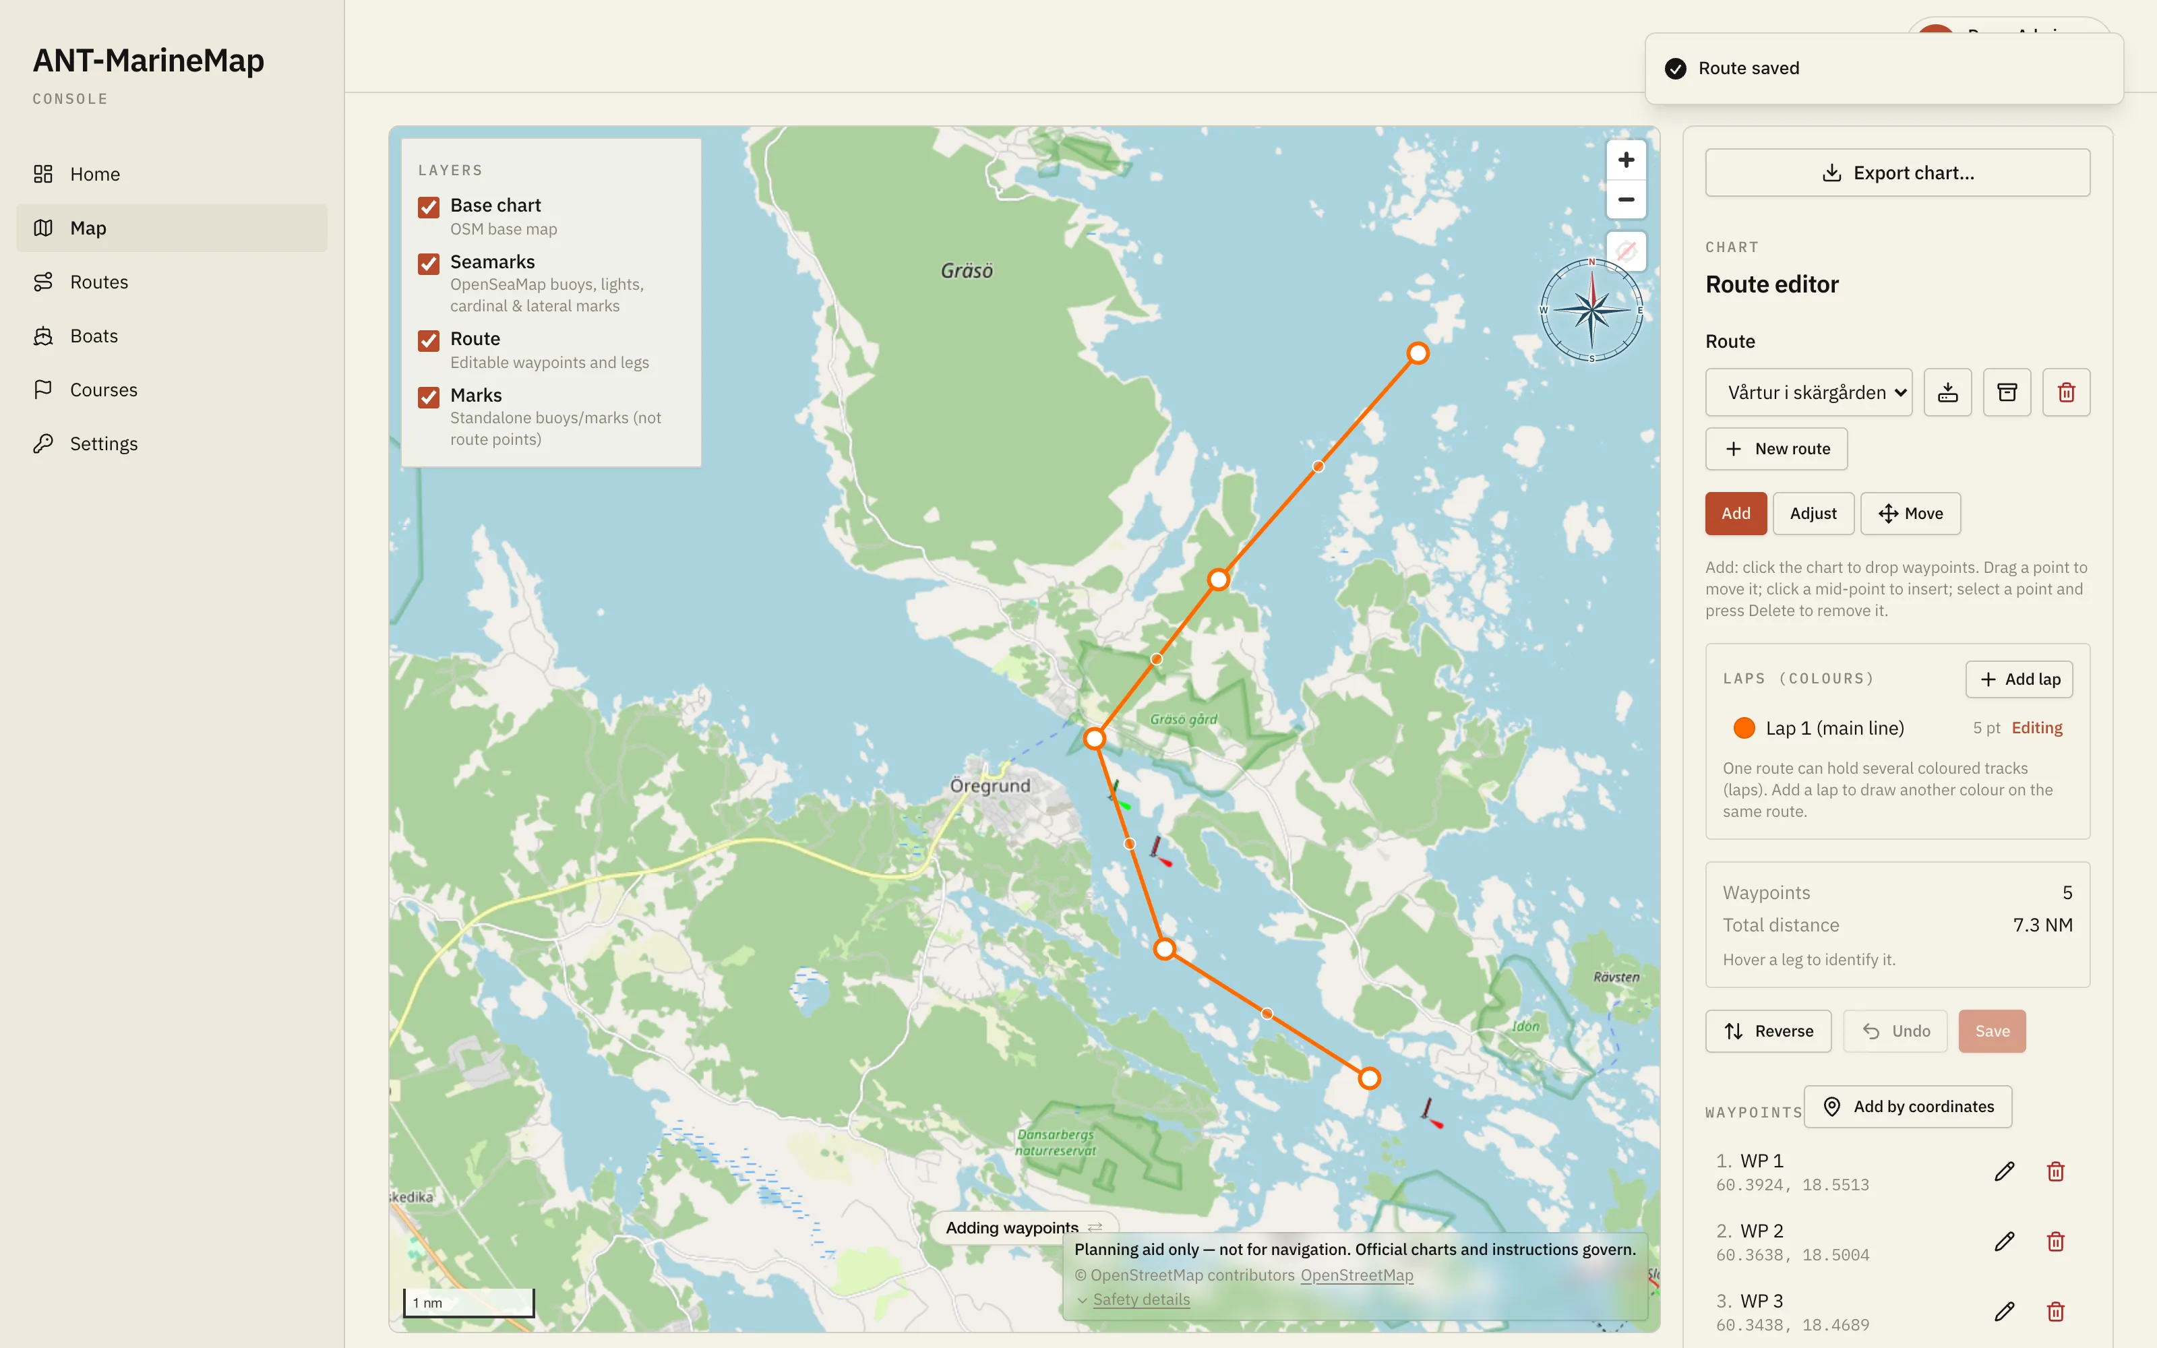The image size is (2157, 1348).
Task: Click the Öregrund map label
Action: point(990,785)
